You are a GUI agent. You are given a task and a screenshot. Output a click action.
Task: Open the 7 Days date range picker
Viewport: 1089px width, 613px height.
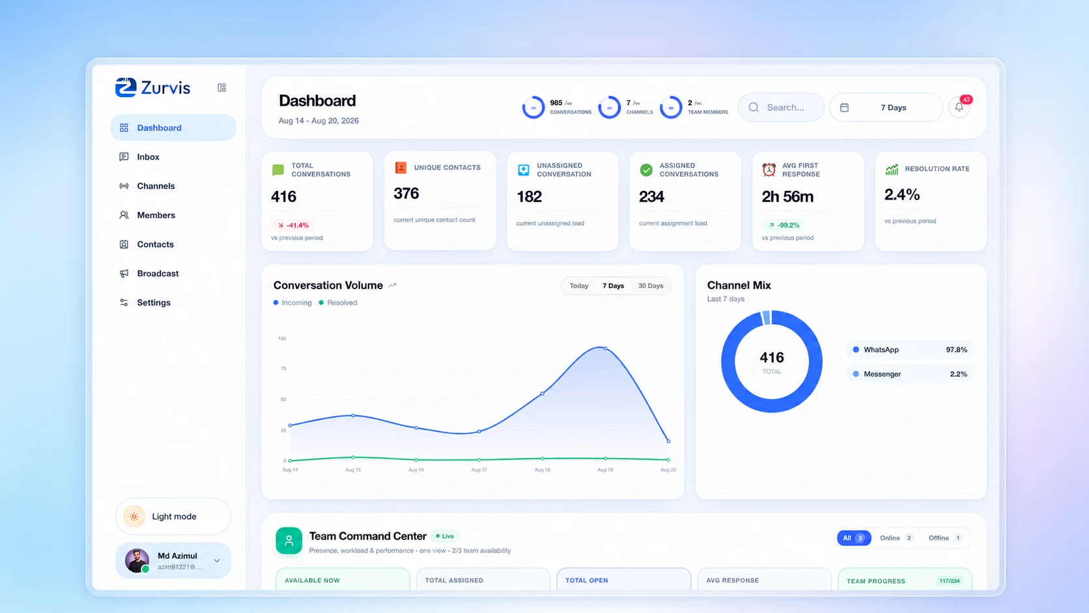886,107
